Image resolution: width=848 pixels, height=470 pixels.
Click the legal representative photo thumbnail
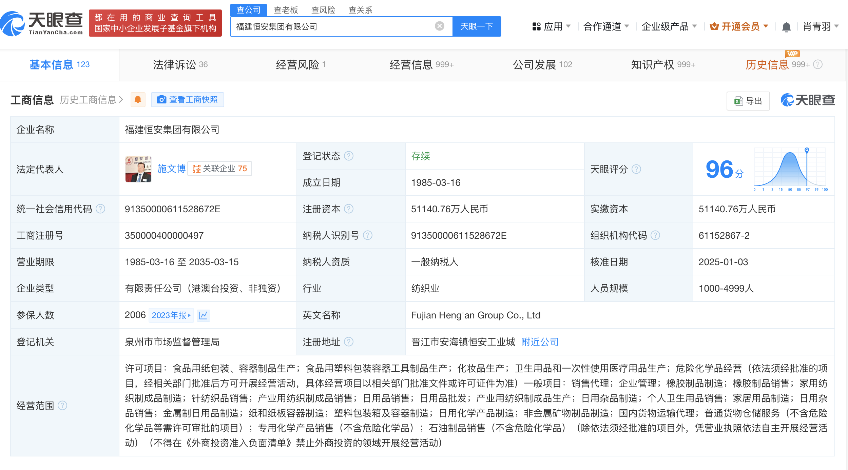pyautogui.click(x=138, y=169)
